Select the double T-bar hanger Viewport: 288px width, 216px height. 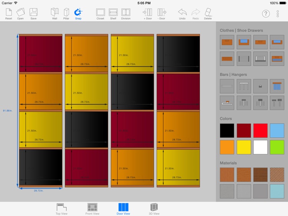277,103
